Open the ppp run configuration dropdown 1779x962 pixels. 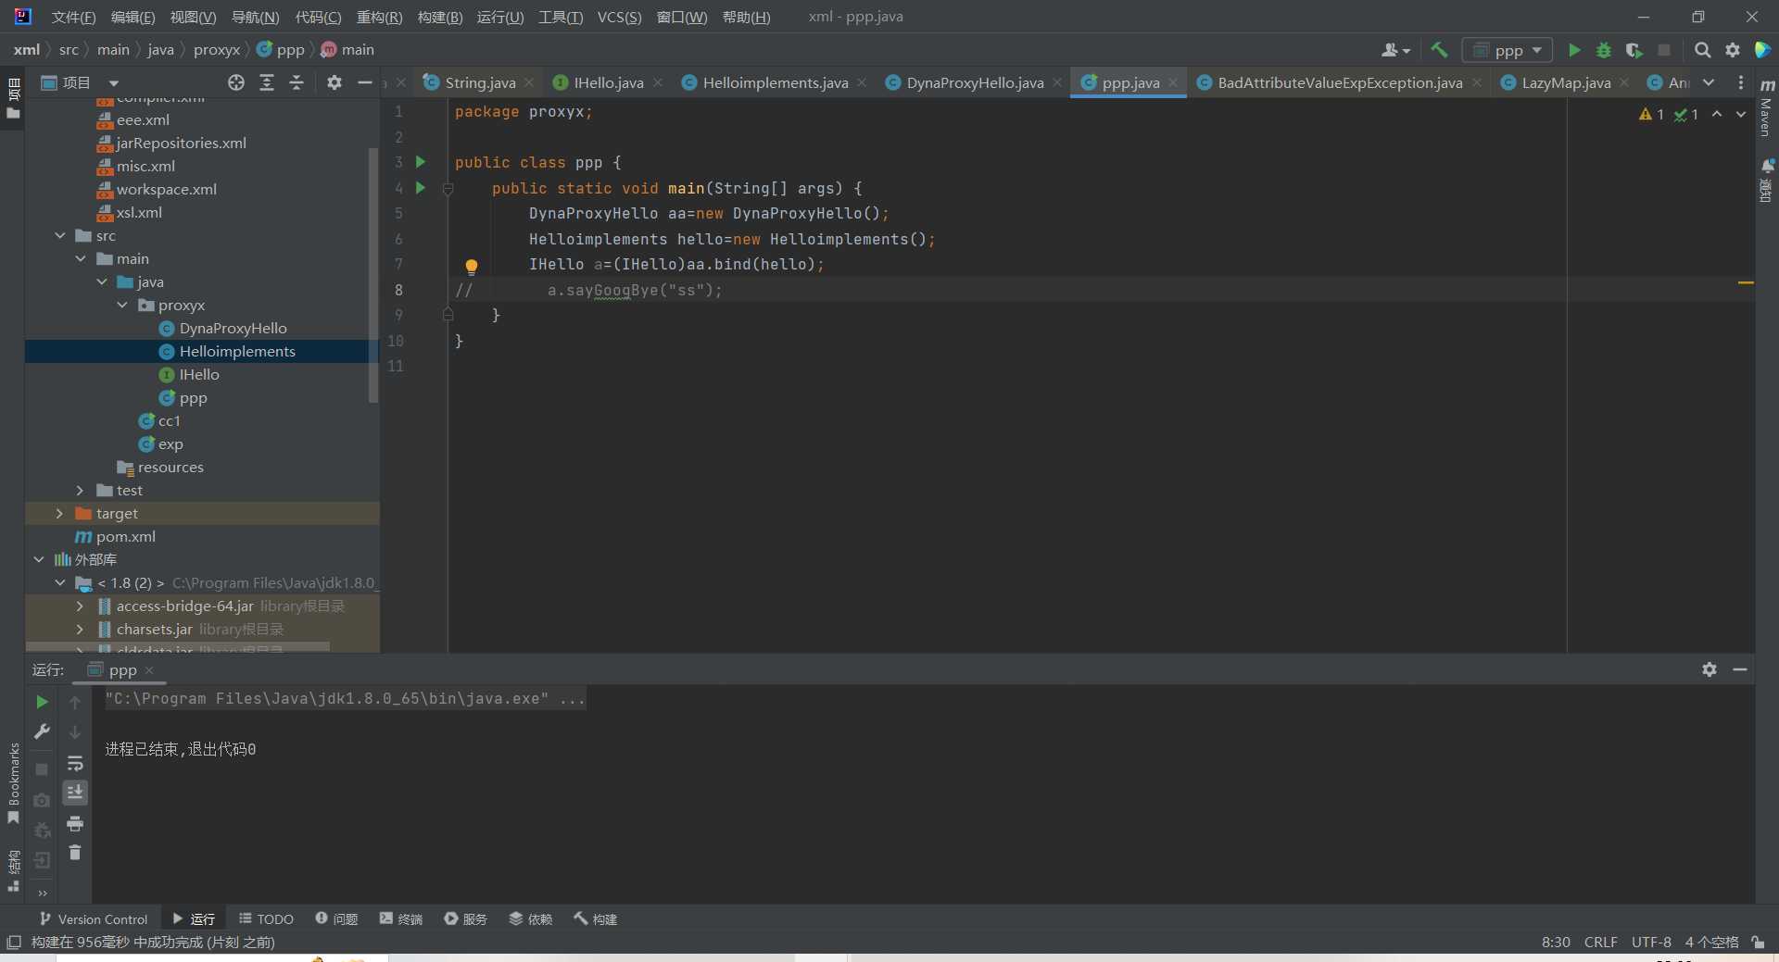click(1508, 50)
